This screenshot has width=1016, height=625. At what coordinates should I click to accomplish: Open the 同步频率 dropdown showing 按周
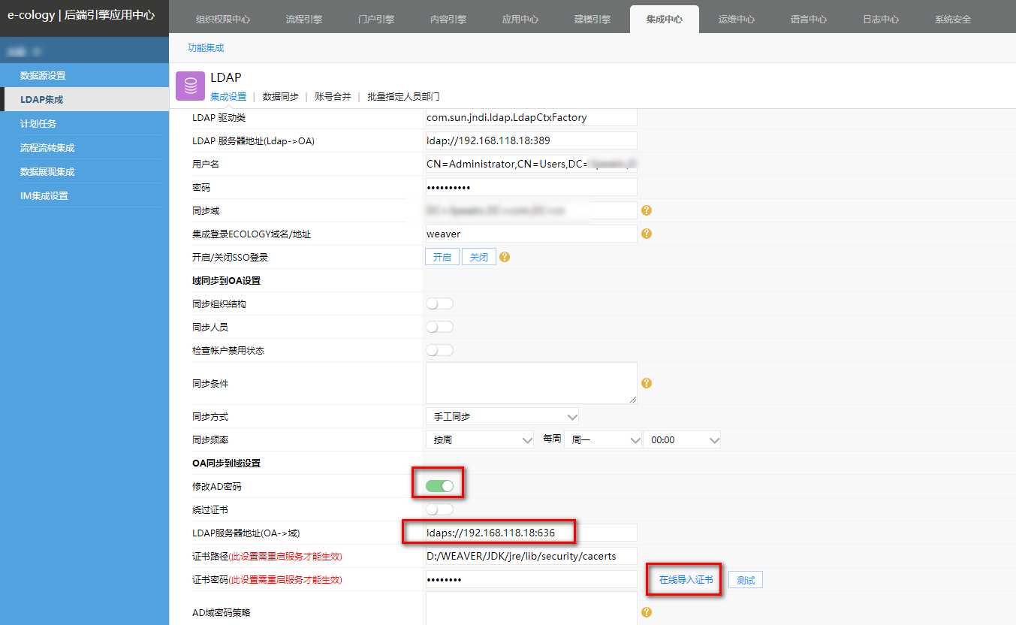(480, 439)
